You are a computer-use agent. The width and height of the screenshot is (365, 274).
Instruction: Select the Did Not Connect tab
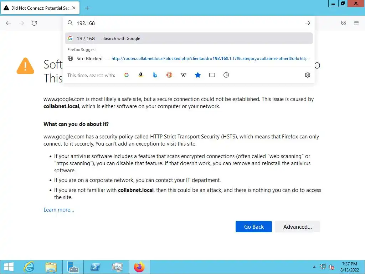pyautogui.click(x=40, y=8)
